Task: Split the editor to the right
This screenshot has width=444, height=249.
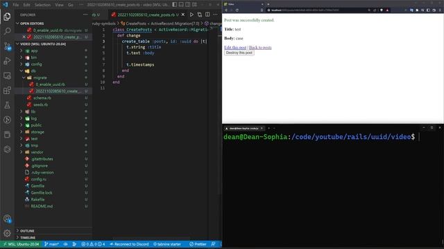Action: point(207,15)
